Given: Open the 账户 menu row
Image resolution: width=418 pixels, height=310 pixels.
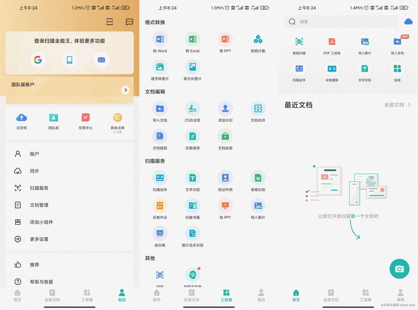Looking at the screenshot, I should [70, 154].
